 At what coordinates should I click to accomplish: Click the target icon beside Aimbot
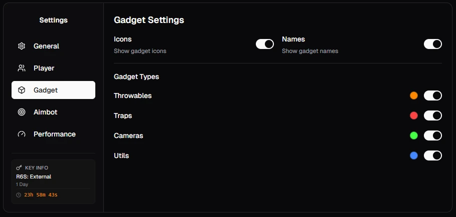coord(22,112)
